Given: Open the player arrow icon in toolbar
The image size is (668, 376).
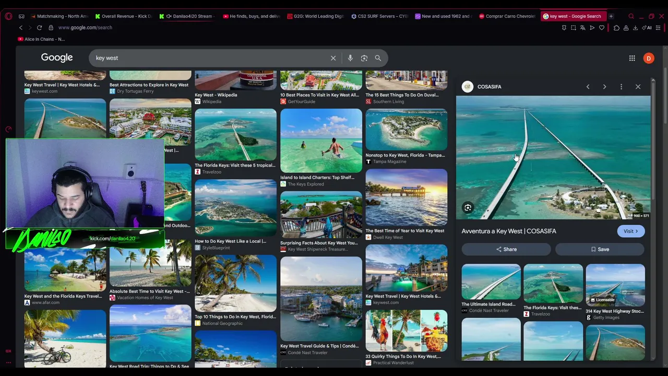Looking at the screenshot, I should point(592,28).
